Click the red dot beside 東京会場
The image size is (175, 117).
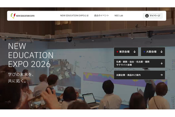(118, 52)
